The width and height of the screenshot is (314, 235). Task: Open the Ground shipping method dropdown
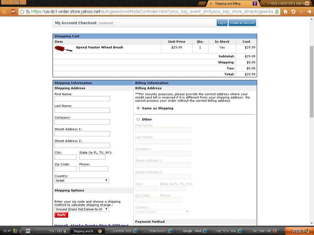[82, 209]
